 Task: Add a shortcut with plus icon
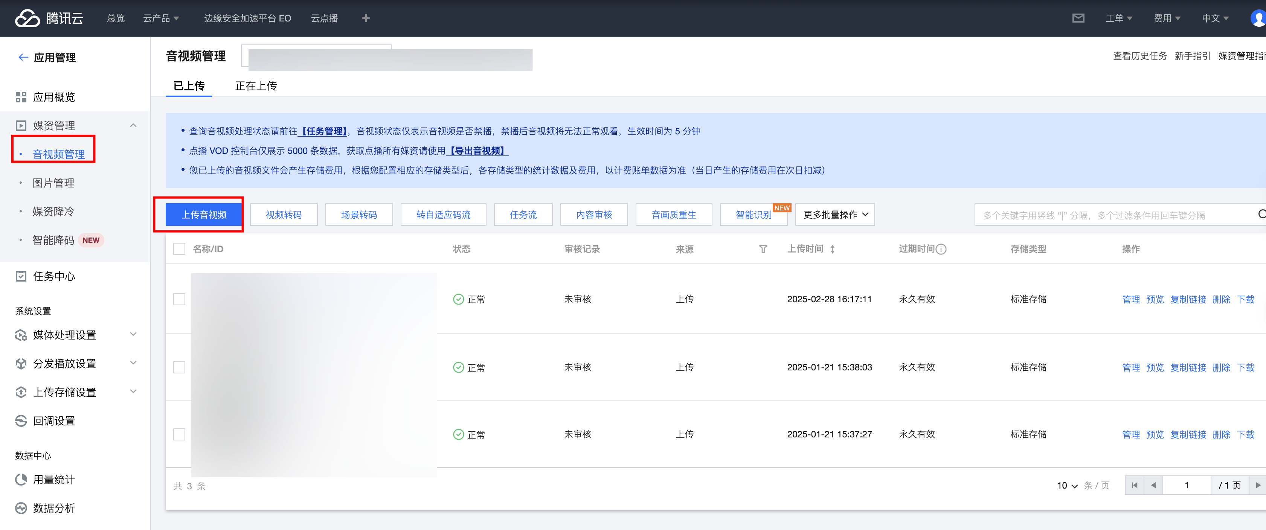(x=366, y=18)
